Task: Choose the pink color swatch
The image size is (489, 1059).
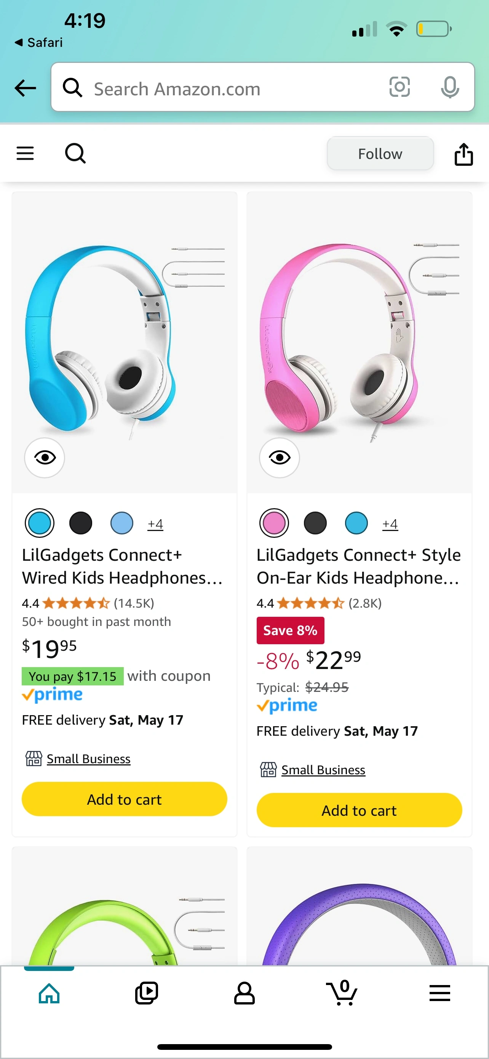Action: [274, 523]
